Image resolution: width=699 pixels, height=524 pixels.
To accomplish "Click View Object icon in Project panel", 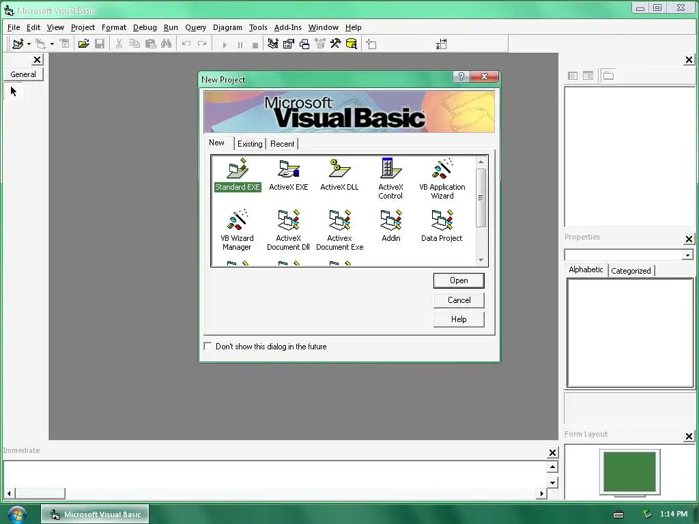I will pos(588,76).
